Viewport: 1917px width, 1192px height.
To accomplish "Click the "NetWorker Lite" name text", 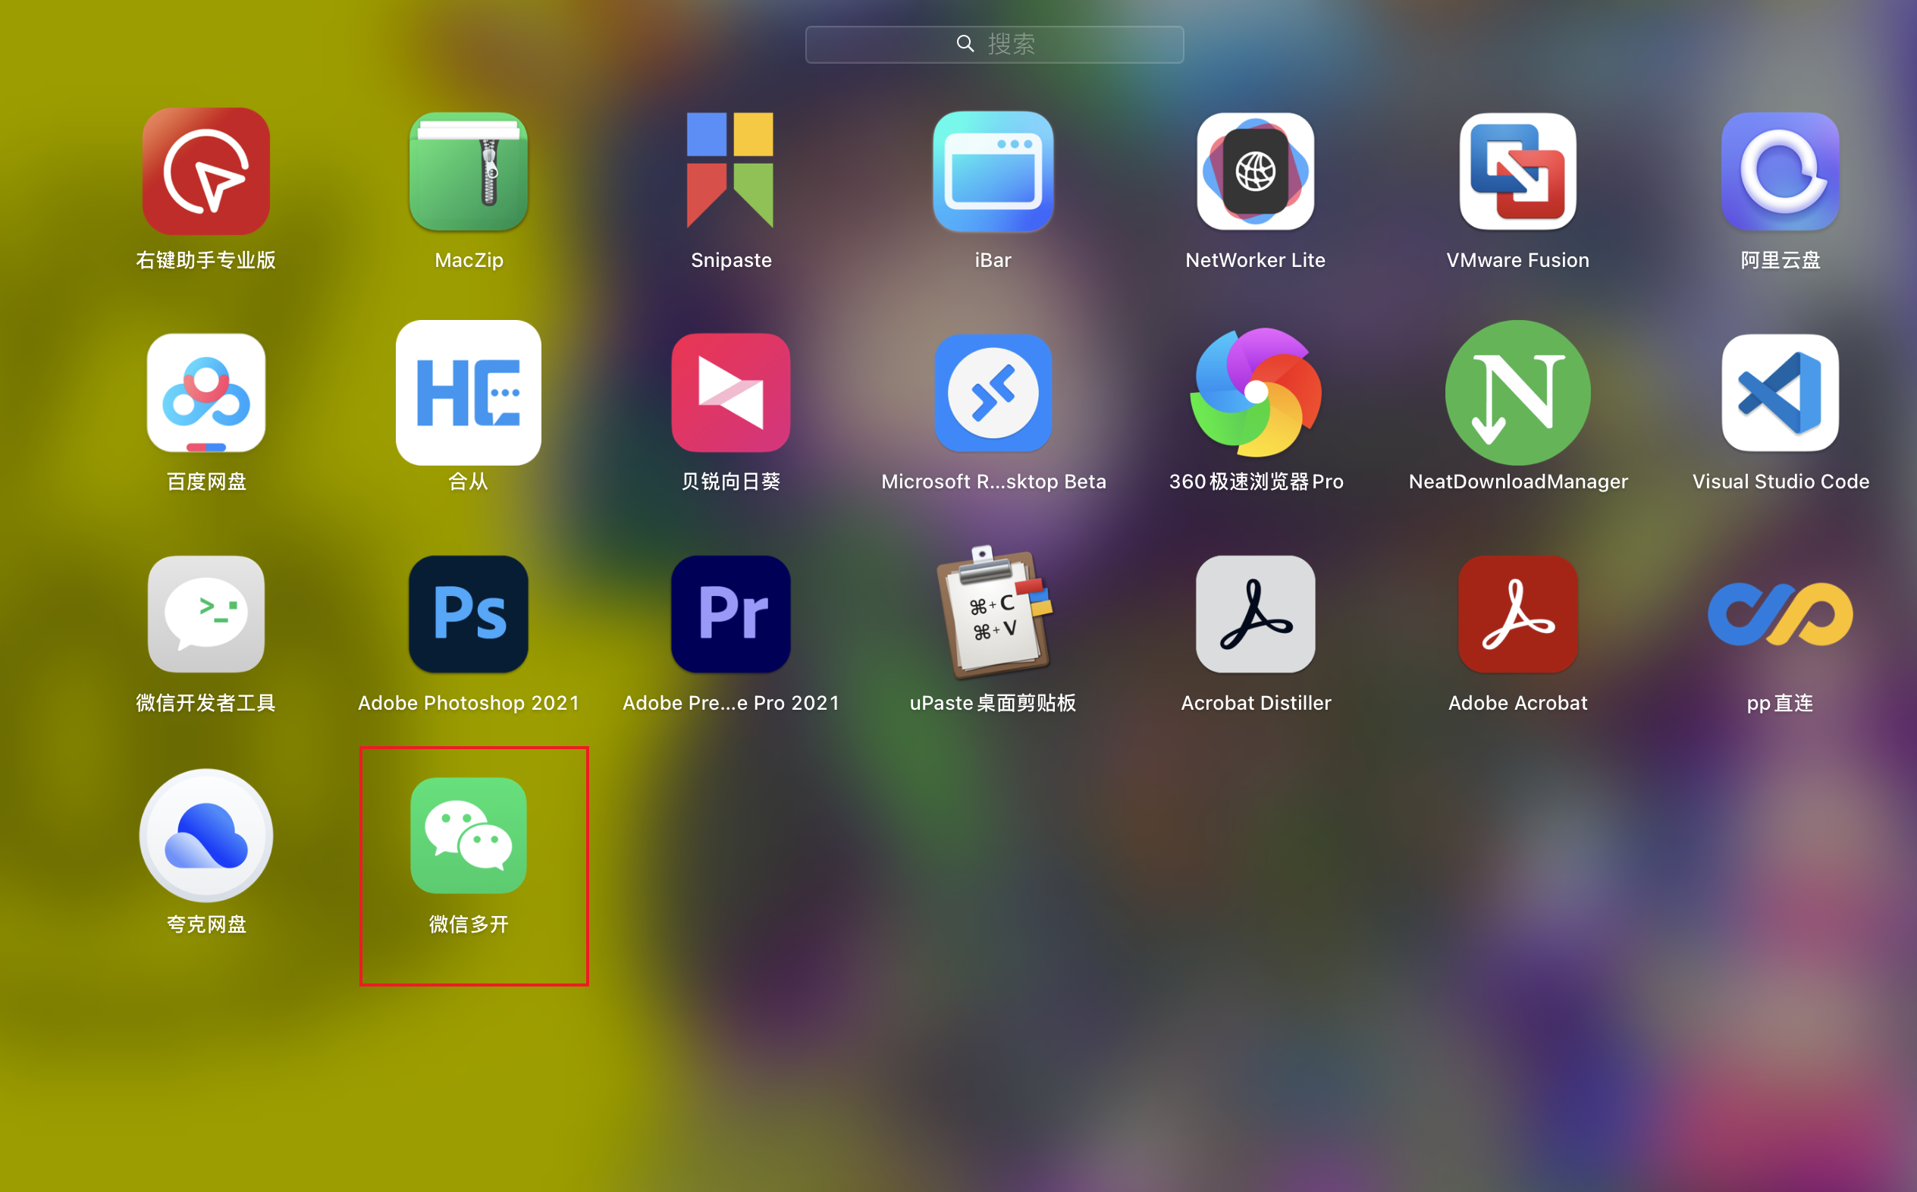I will (x=1256, y=260).
